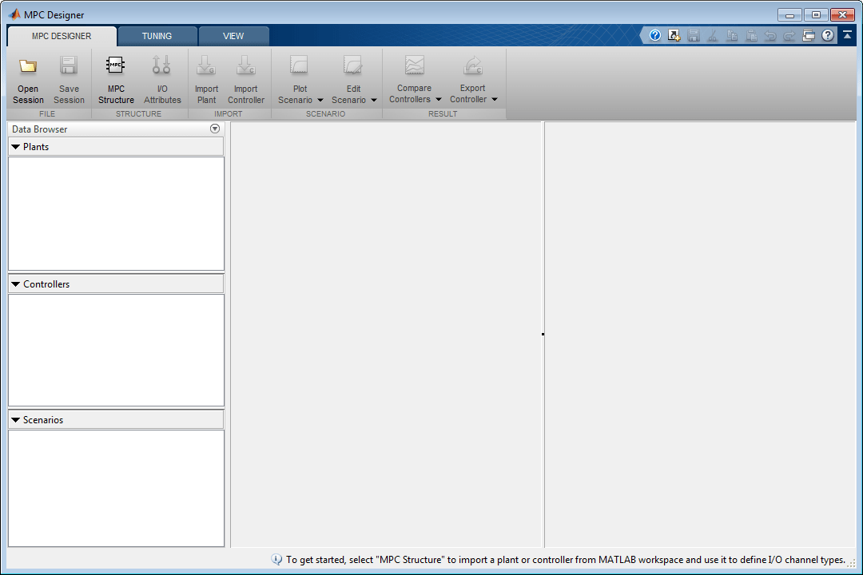863x575 pixels.
Task: Open the blue help icon in quick access toolbar
Action: click(x=655, y=36)
